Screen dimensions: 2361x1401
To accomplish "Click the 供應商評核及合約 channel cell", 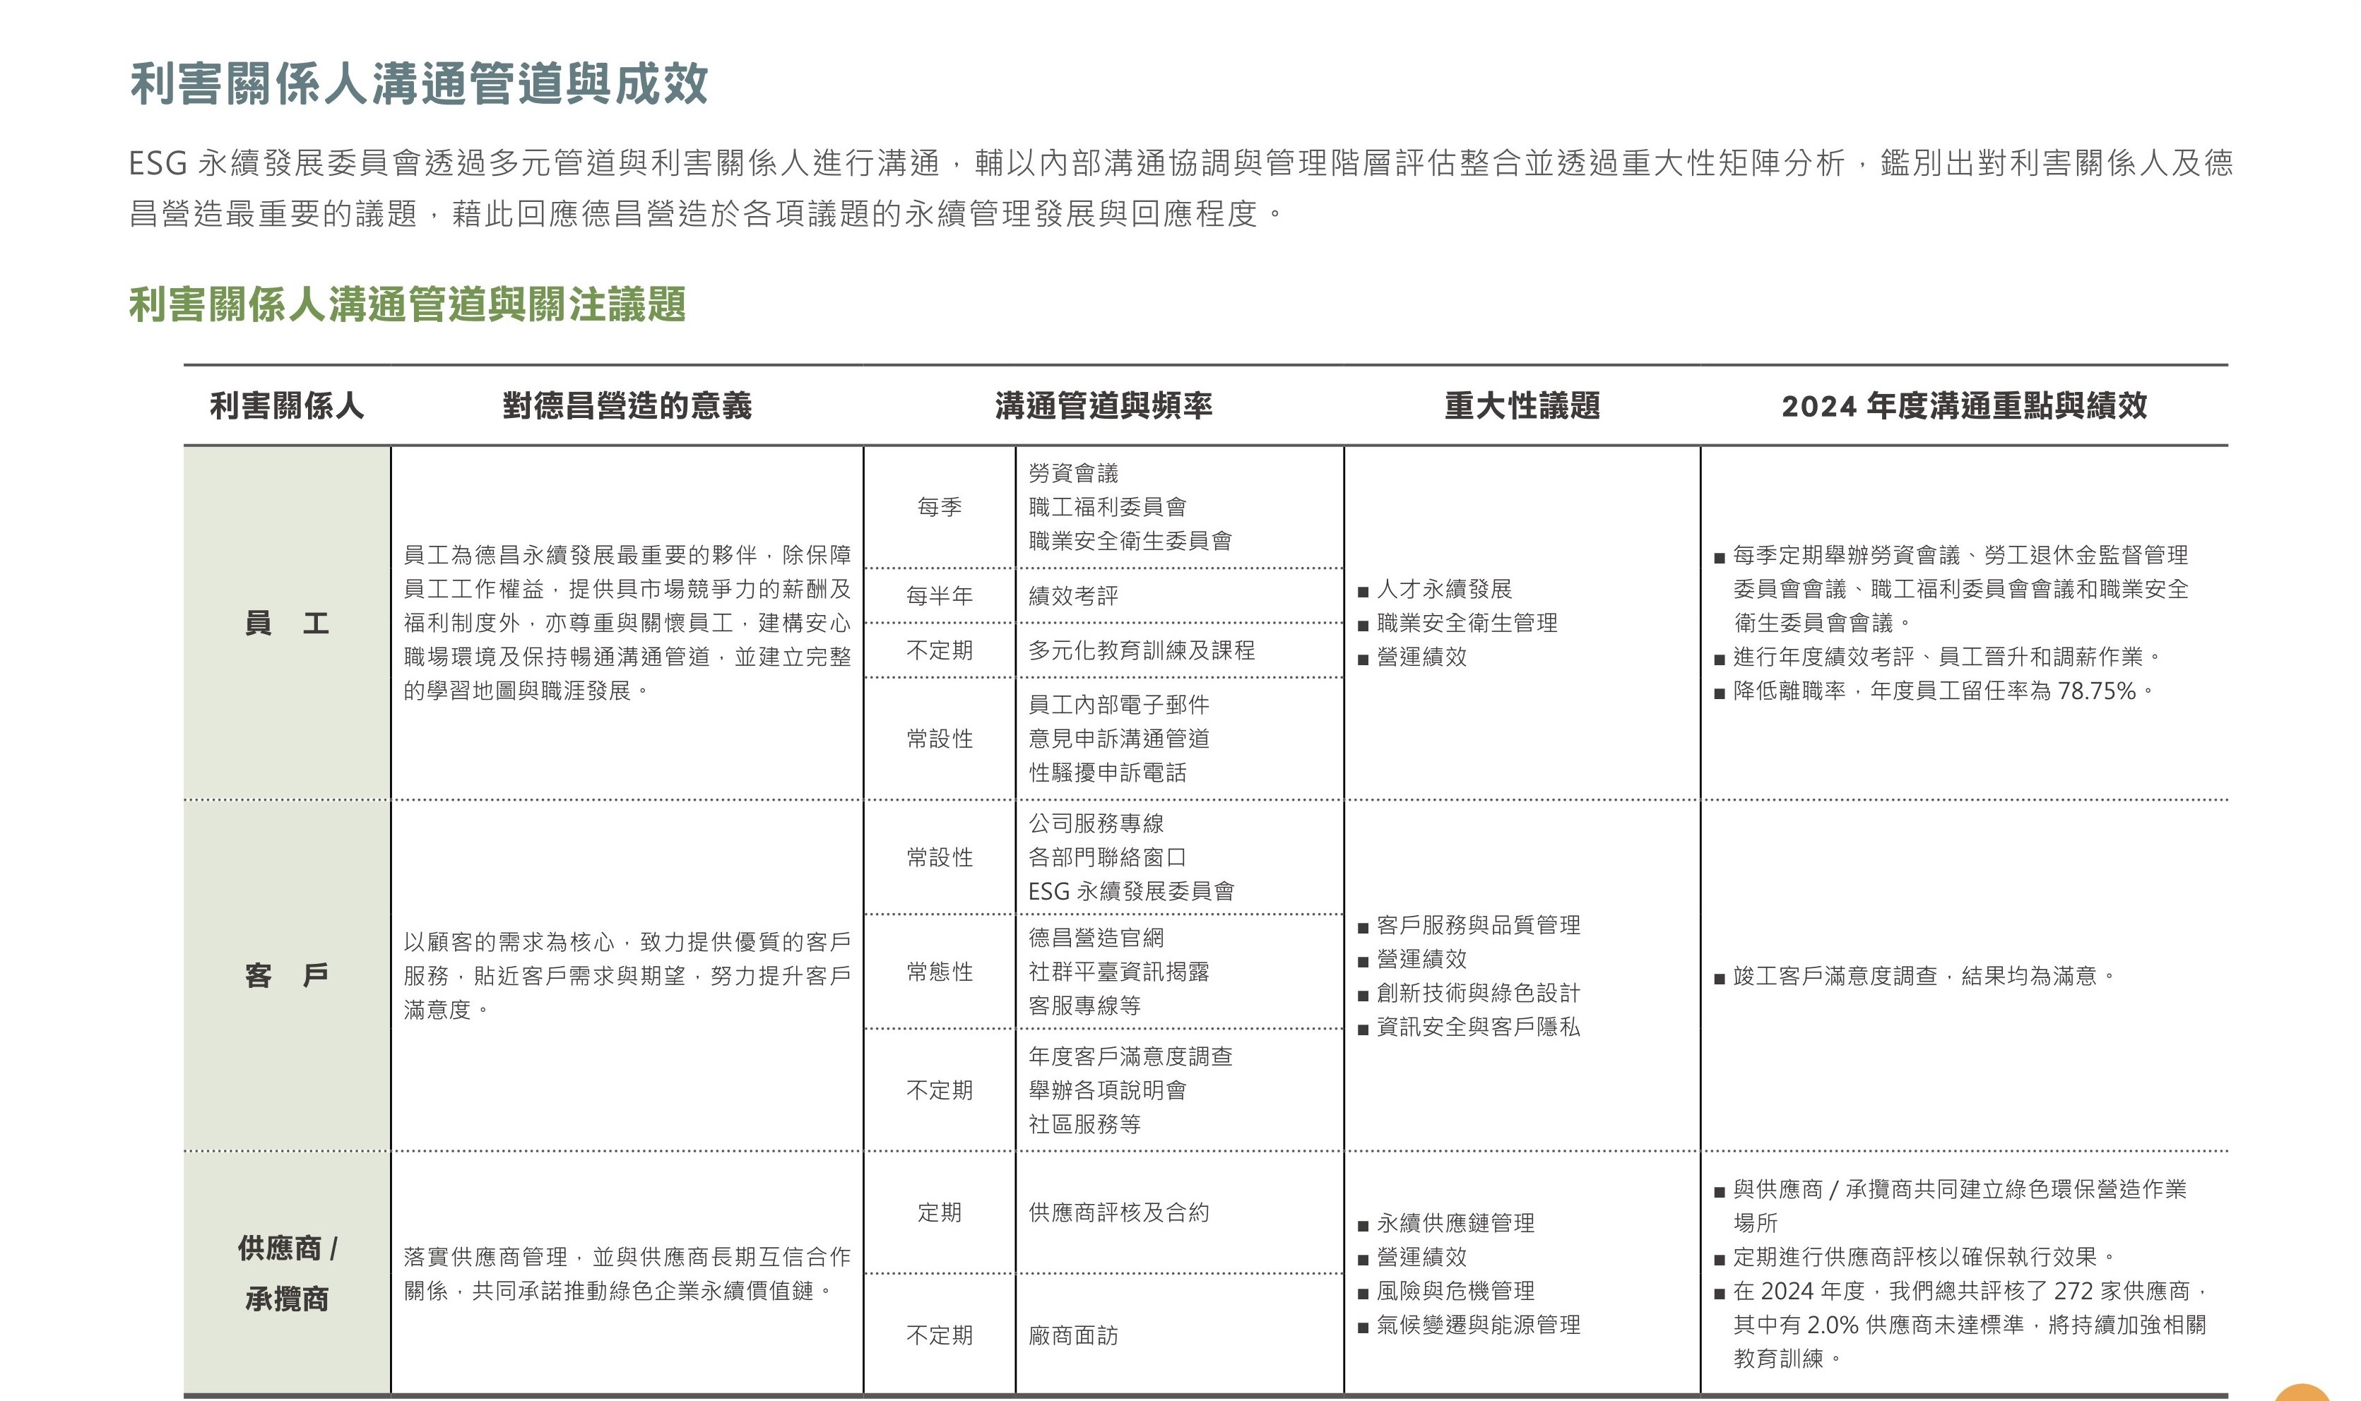I will (x=1118, y=1212).
